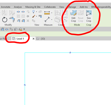This screenshot has height=105, width=111.
Task: Switch to the Massing & Site tab
Action: (33, 7)
